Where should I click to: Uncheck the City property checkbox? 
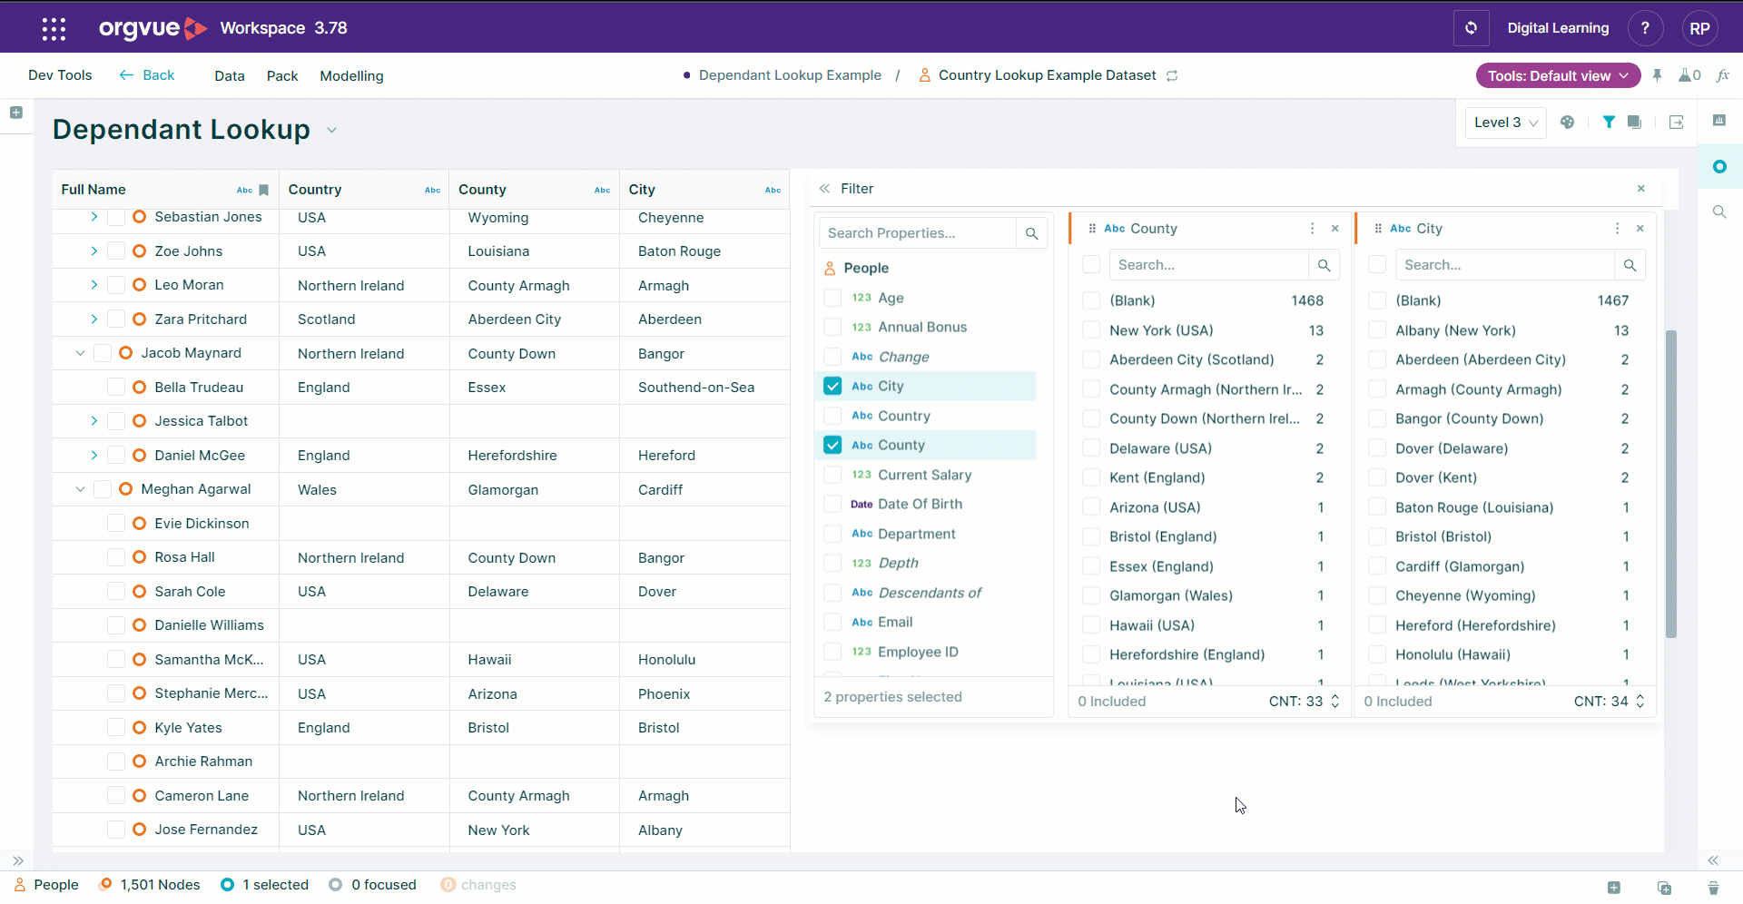832,386
